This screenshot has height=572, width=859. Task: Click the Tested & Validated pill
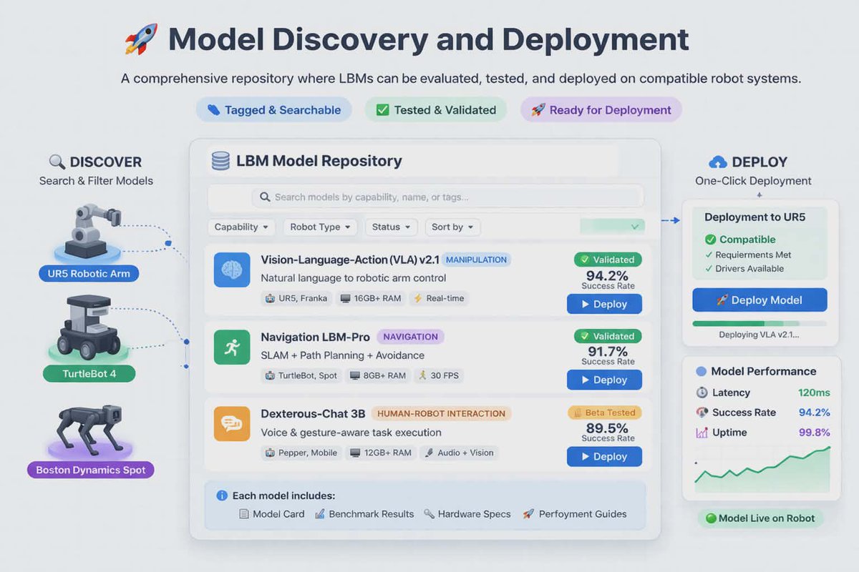click(436, 110)
